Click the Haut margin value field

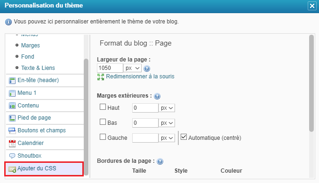pyautogui.click(x=145, y=108)
